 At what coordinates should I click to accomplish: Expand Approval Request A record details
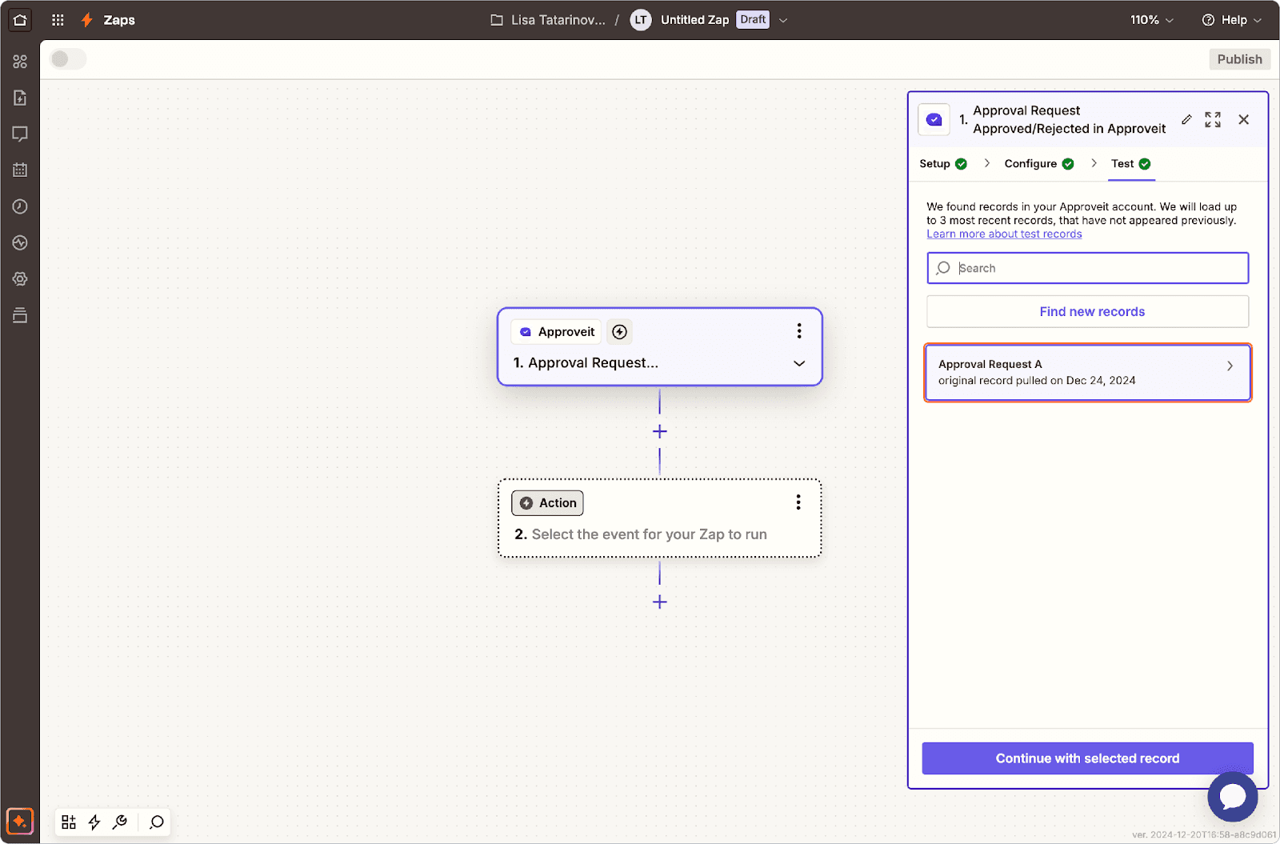coord(1230,366)
